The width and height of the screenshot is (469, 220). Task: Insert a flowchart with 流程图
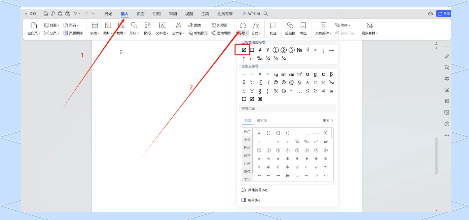click(219, 25)
